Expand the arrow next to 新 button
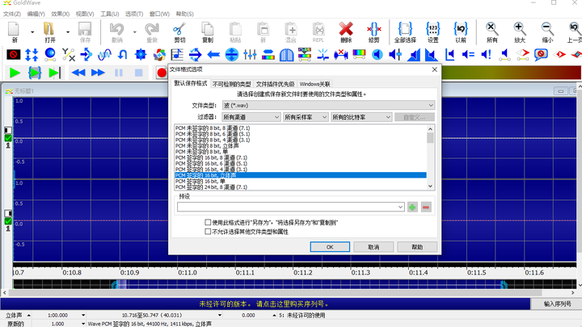 (32, 32)
